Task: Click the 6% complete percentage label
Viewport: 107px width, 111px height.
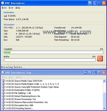Action: (x=102, y=49)
